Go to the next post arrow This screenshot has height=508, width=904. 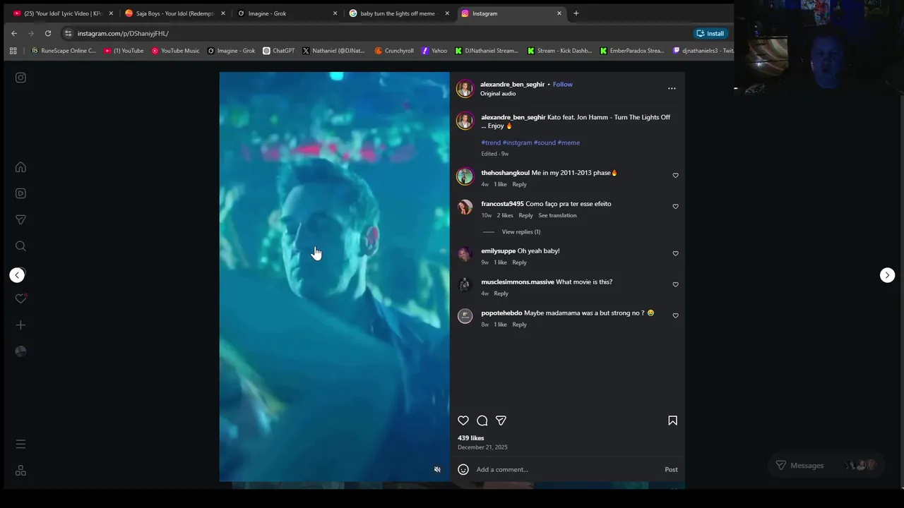[x=887, y=275]
